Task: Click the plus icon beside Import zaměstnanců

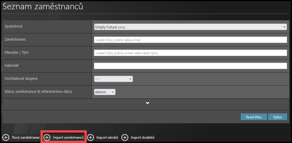Action: point(47,137)
